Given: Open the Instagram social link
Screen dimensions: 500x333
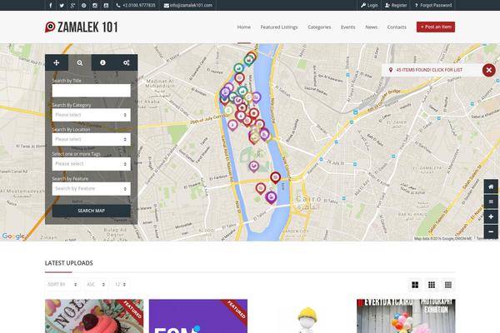Looking at the screenshot, I should point(95,5).
